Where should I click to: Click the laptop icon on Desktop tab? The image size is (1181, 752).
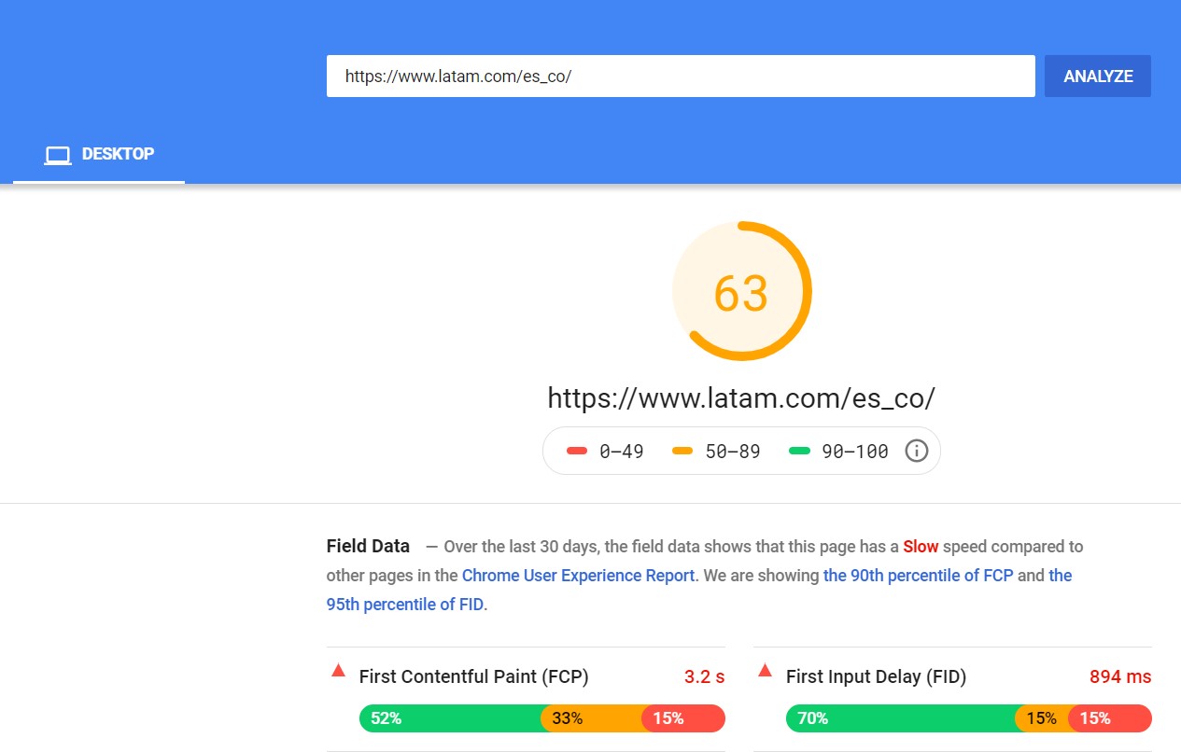(58, 156)
